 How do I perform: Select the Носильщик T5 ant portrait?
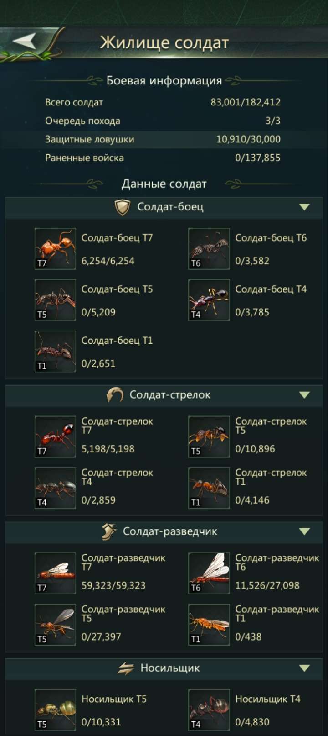pyautogui.click(x=55, y=710)
